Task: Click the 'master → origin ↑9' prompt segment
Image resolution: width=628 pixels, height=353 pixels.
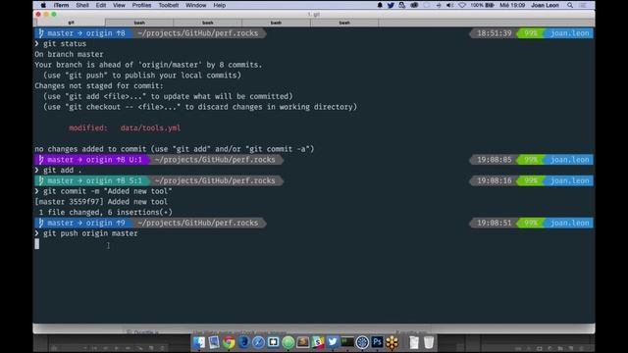Action: coord(83,223)
